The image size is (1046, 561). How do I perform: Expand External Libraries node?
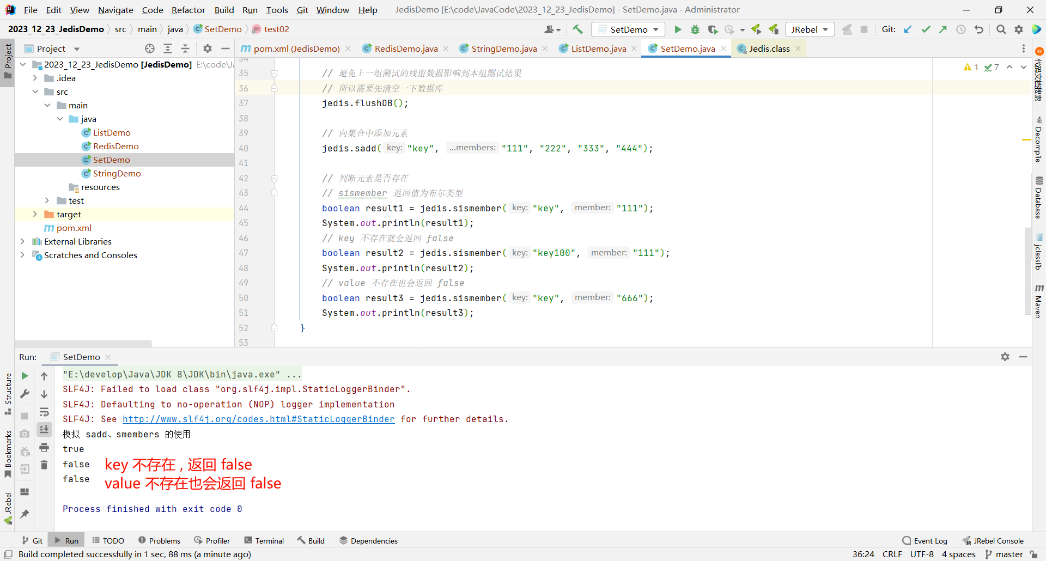(23, 241)
